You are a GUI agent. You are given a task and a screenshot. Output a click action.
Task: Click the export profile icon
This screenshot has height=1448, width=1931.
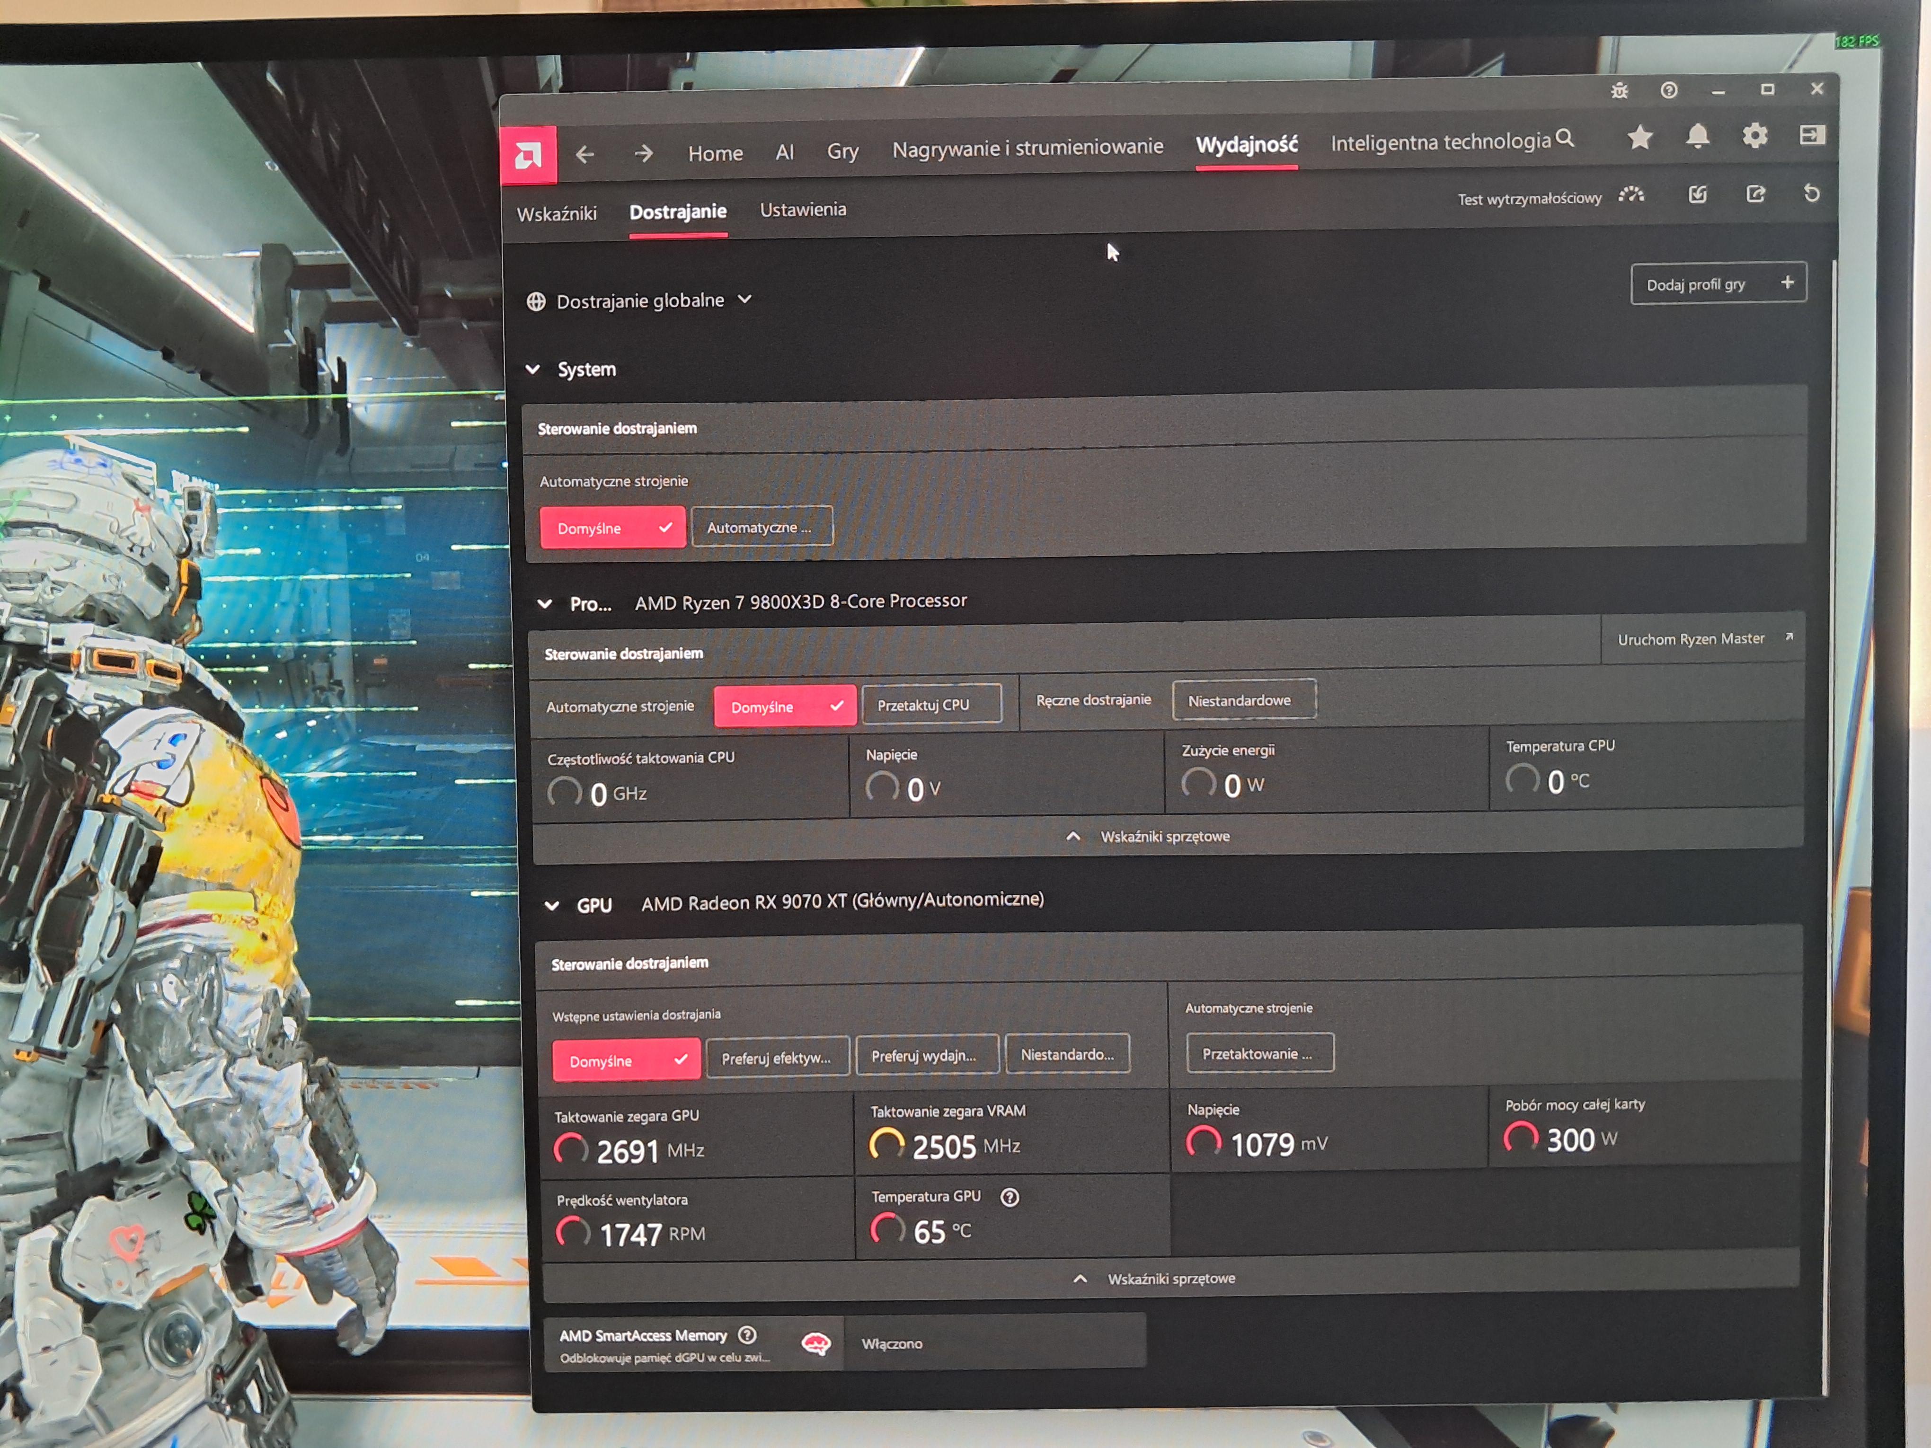(1755, 194)
